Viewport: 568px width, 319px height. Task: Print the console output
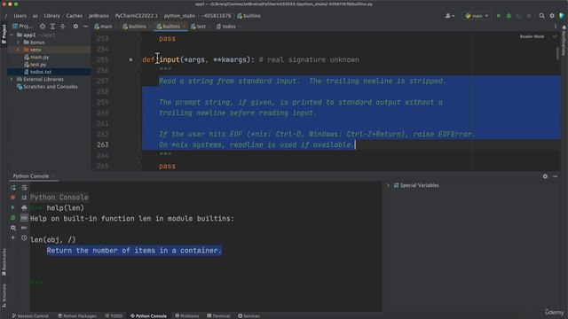tap(24, 207)
